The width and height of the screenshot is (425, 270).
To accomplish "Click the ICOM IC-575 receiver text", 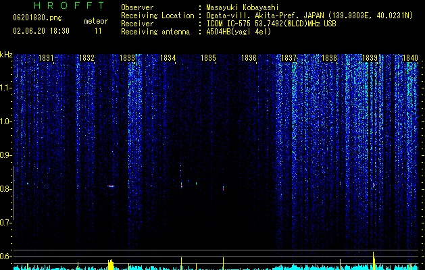I will tap(271, 24).
